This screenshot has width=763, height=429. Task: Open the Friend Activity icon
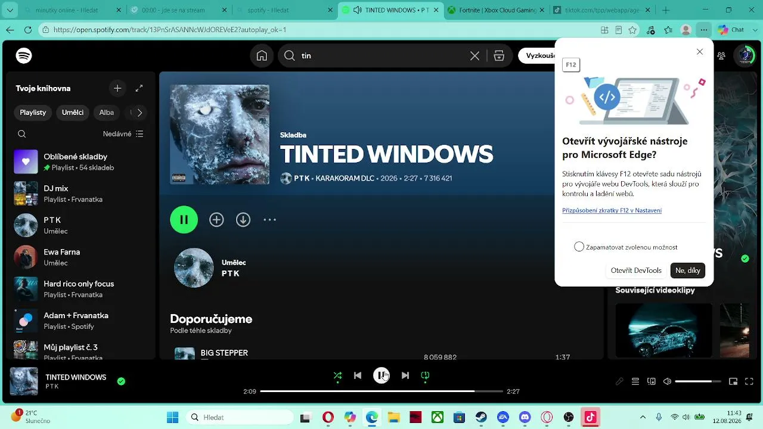coord(721,55)
